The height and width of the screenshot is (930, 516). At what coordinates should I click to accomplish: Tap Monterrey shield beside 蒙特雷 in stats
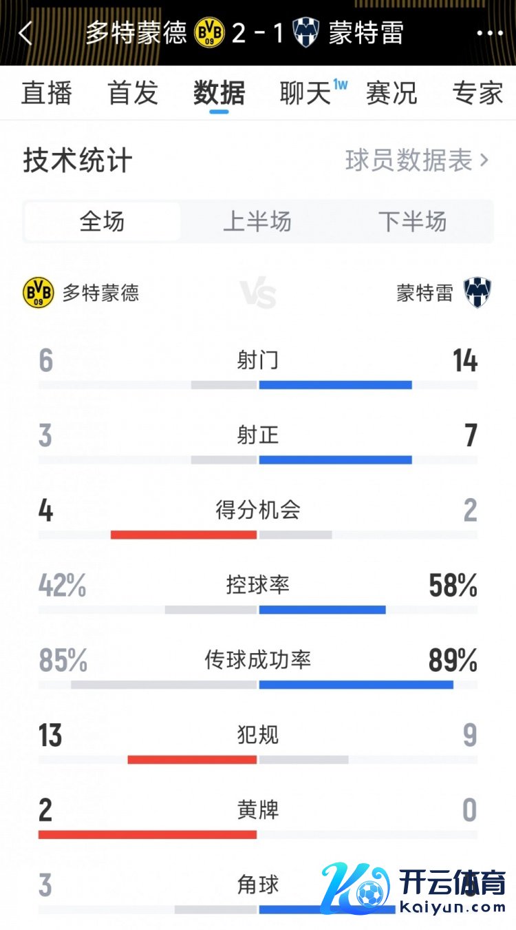(x=477, y=293)
